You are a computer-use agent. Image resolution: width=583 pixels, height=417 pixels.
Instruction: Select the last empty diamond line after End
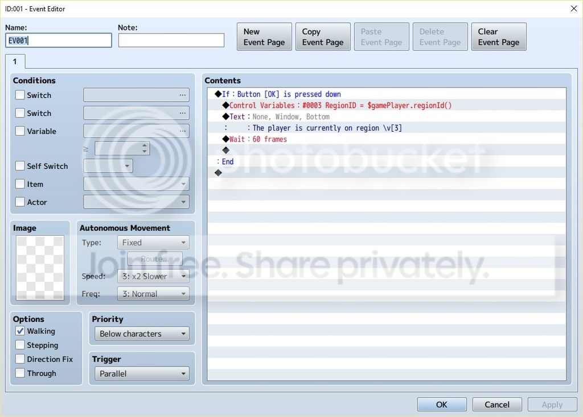[x=387, y=173]
